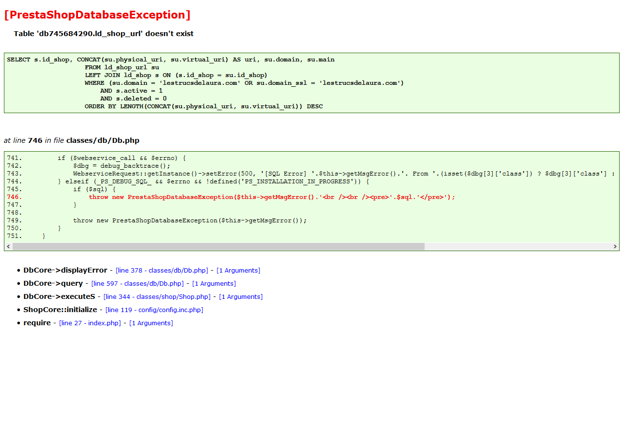The image size is (624, 433).
Task: Click code line 742 debug_backtrace
Action: coord(122,166)
